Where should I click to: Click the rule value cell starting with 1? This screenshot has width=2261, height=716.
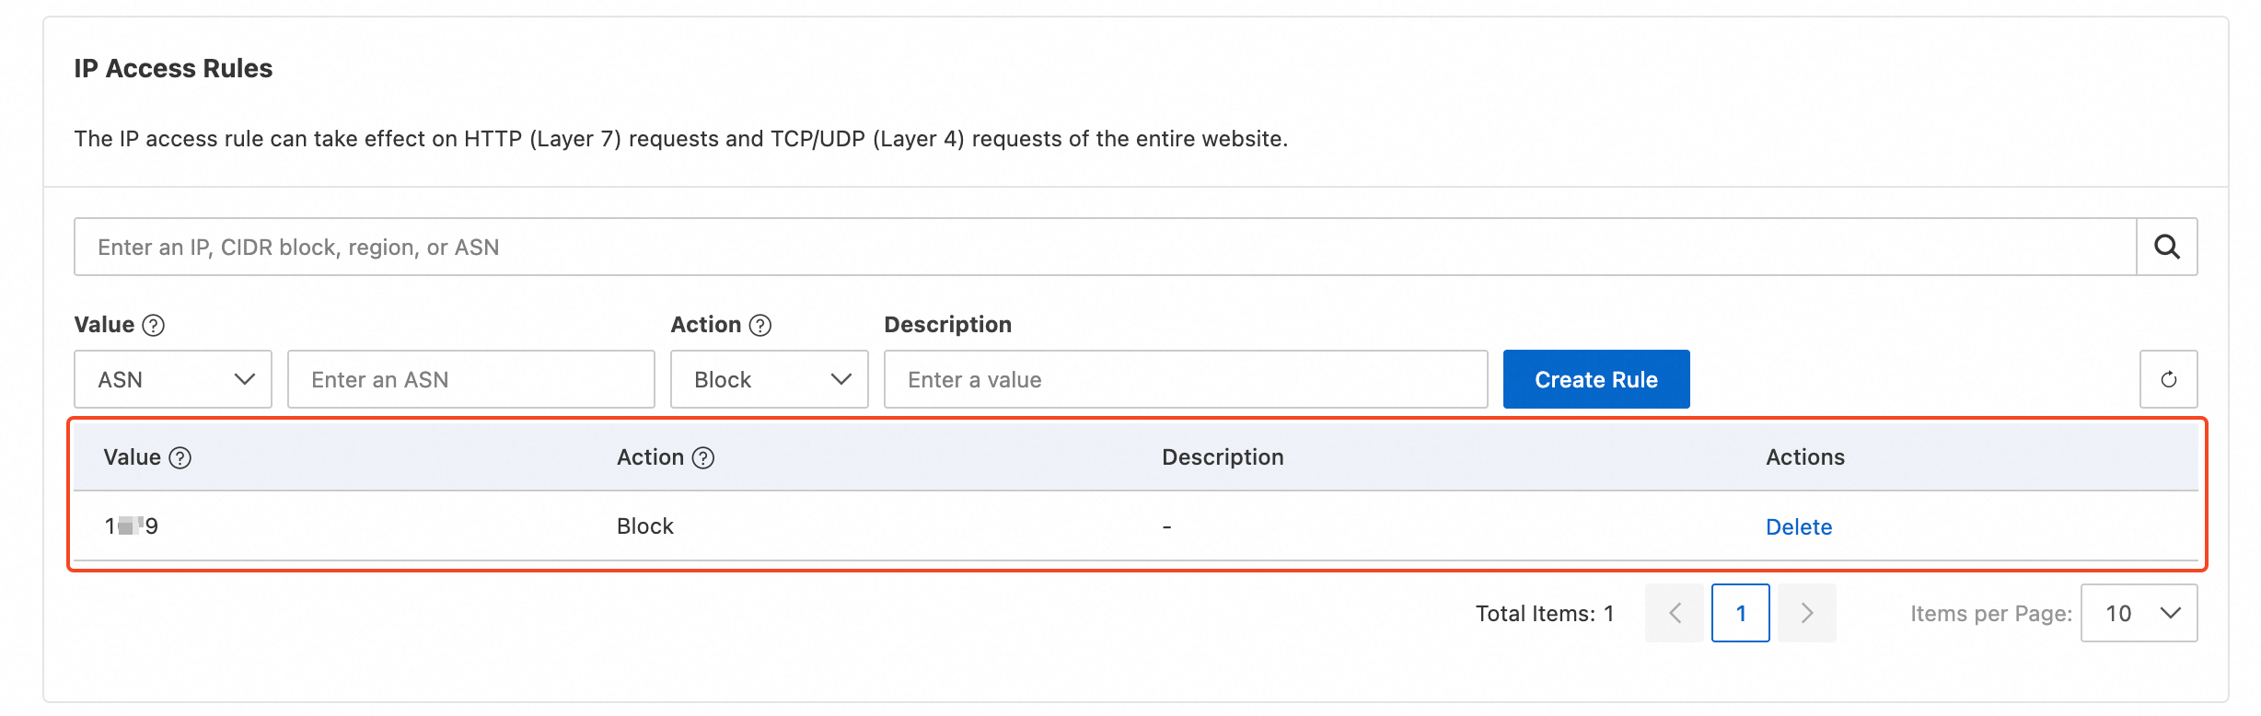[132, 526]
